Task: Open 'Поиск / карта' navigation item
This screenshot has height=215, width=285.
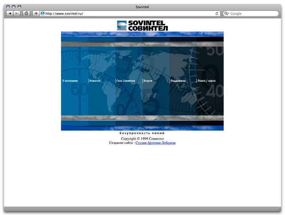Action: [x=207, y=81]
